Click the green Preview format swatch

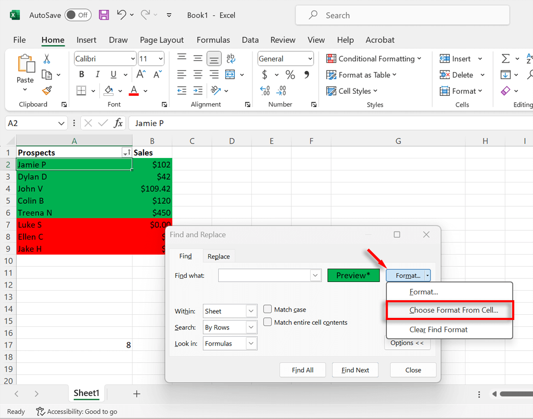tap(353, 276)
